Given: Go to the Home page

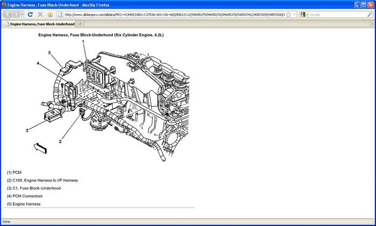Looking at the screenshot, I should 50,14.
